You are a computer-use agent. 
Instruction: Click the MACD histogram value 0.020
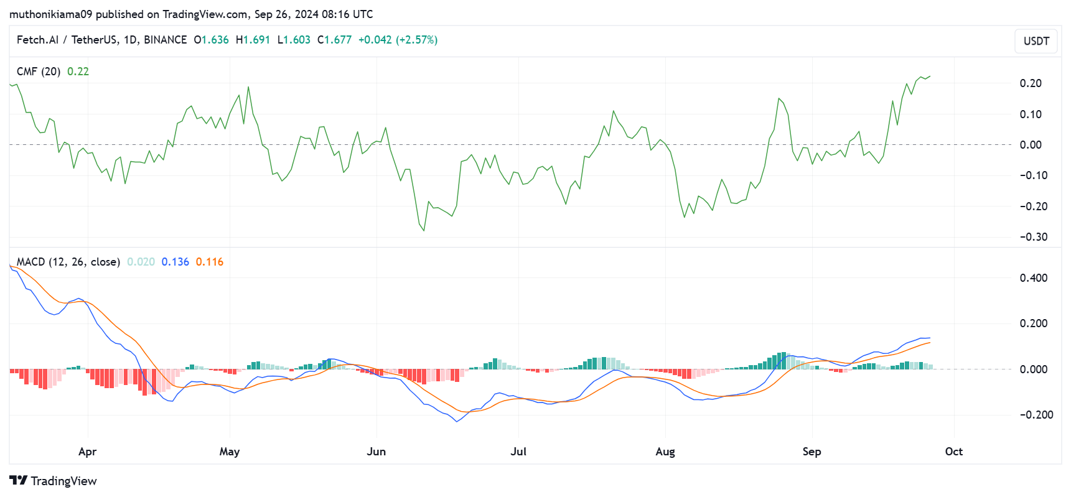(141, 262)
